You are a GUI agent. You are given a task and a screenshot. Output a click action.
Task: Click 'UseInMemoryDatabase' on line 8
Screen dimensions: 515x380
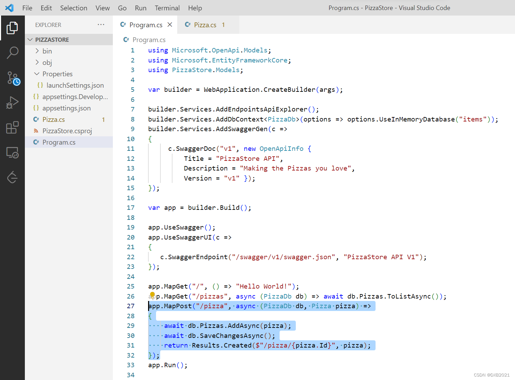pos(417,119)
